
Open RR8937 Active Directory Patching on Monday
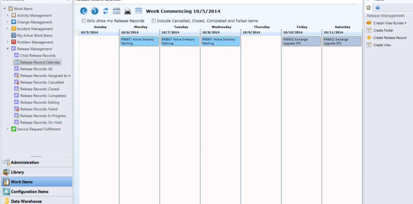click(x=139, y=41)
